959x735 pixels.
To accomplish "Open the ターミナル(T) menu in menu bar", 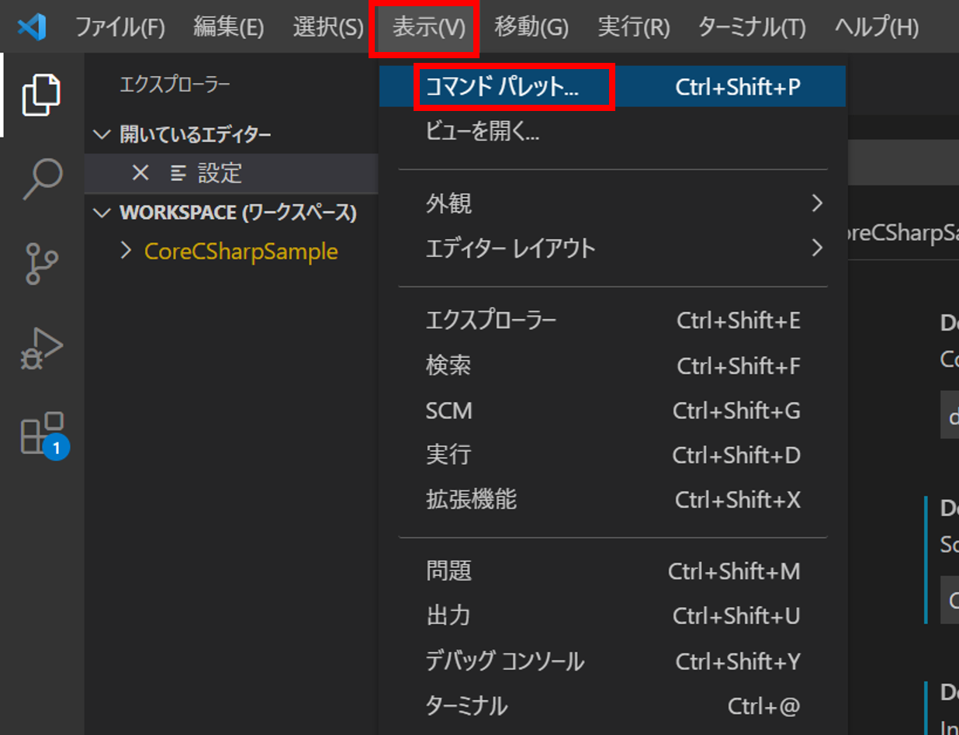I will click(x=751, y=28).
